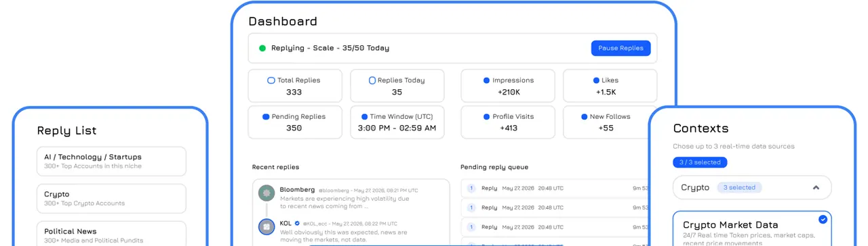The width and height of the screenshot is (868, 246).
Task: Click the KOL verified badge
Action: (297, 223)
